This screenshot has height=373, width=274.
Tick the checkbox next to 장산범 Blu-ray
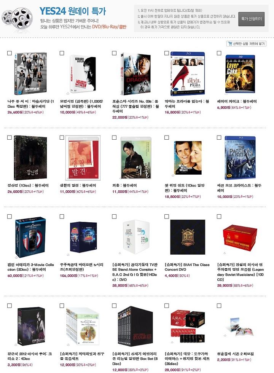10,137
